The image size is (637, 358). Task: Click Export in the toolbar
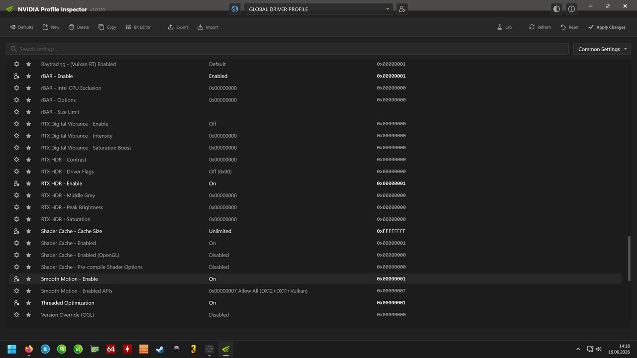click(x=178, y=27)
